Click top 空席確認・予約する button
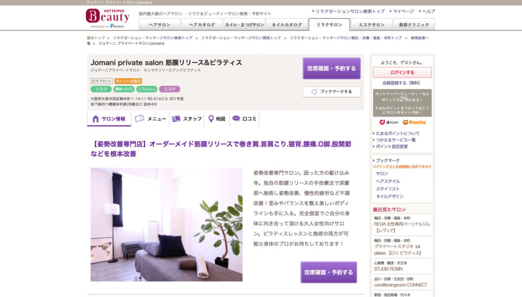 [x=331, y=68]
